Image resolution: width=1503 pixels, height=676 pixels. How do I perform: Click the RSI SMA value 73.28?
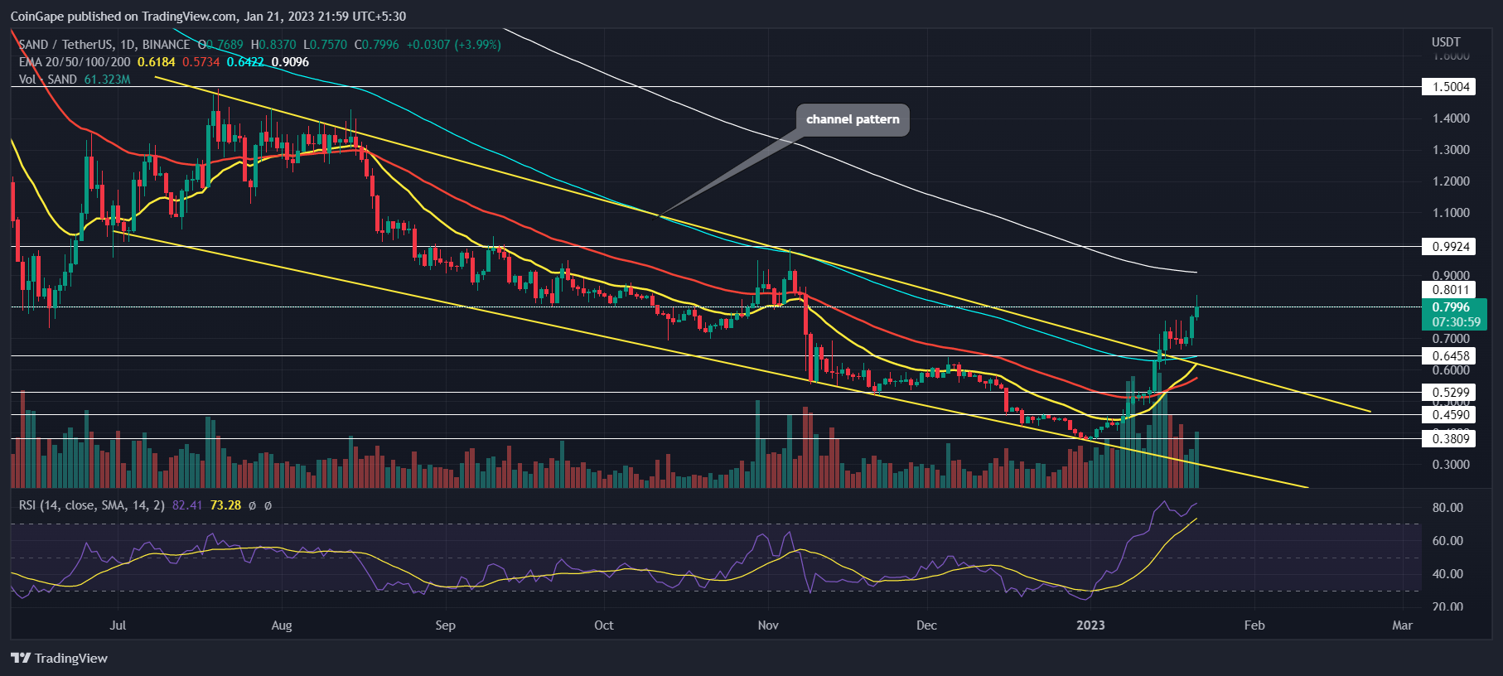click(x=225, y=505)
